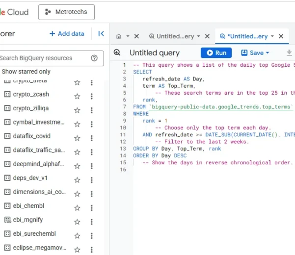Open more actions for eclipse_megamov...
The width and height of the screenshot is (295, 255).
(92, 250)
